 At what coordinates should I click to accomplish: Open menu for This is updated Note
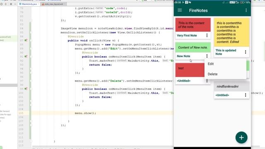coord(246,52)
